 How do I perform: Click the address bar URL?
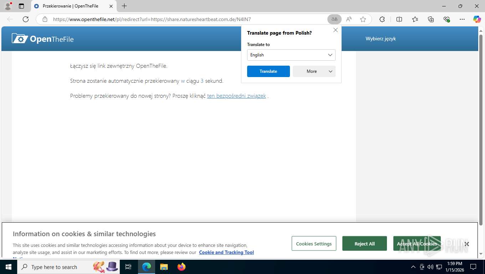point(152,19)
